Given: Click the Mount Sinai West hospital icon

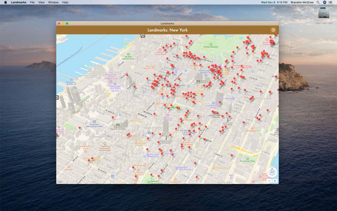Looking at the screenshot, I should click(x=160, y=50).
